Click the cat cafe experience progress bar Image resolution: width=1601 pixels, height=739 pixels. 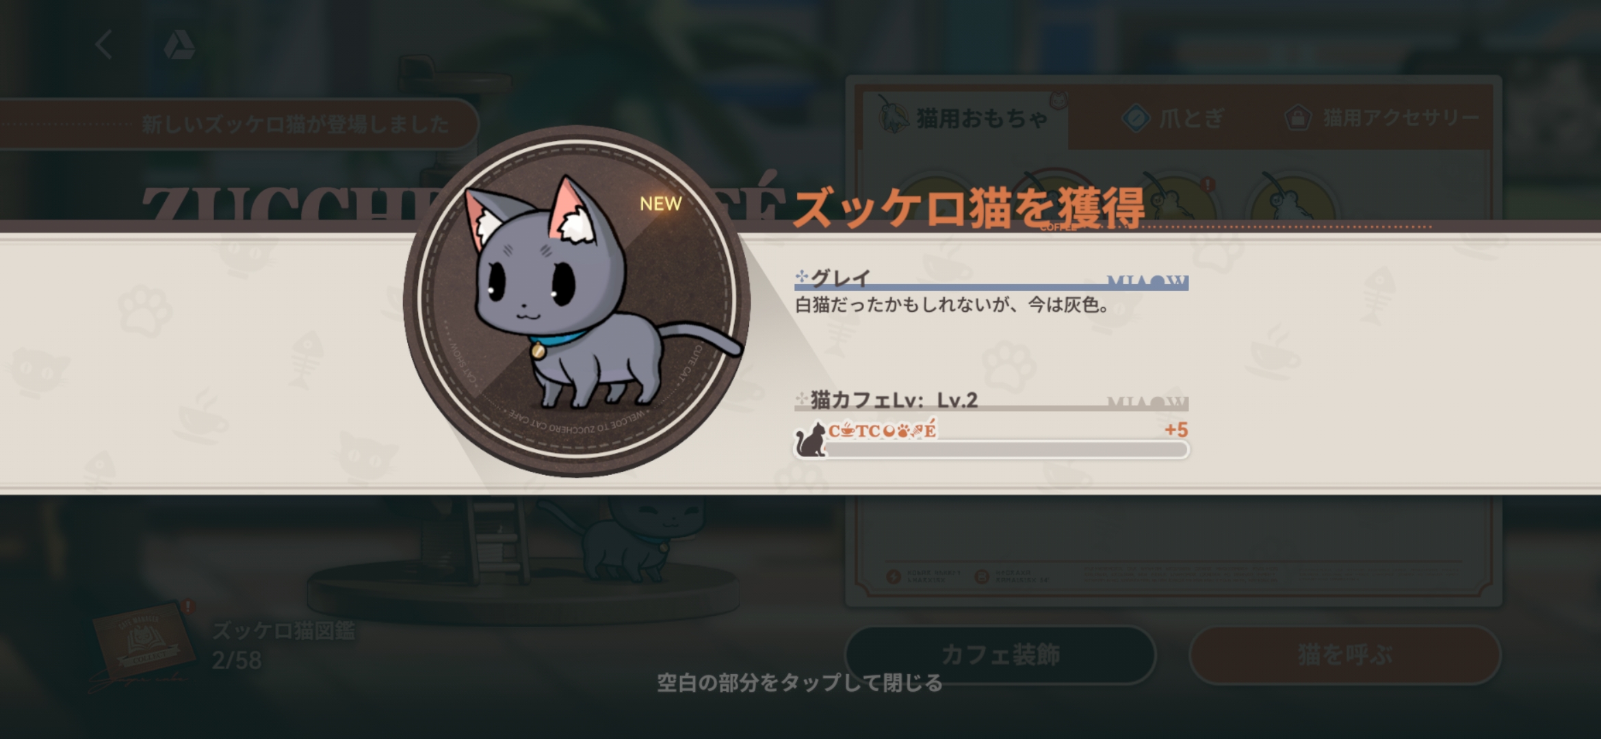[x=1006, y=450]
